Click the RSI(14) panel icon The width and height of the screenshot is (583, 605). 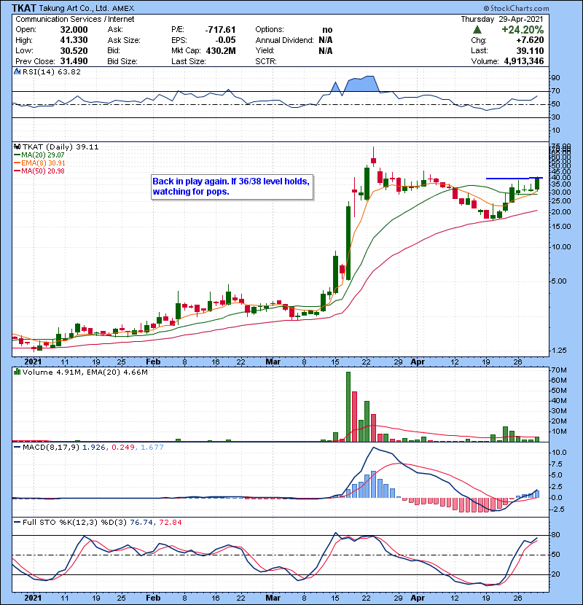coord(17,71)
